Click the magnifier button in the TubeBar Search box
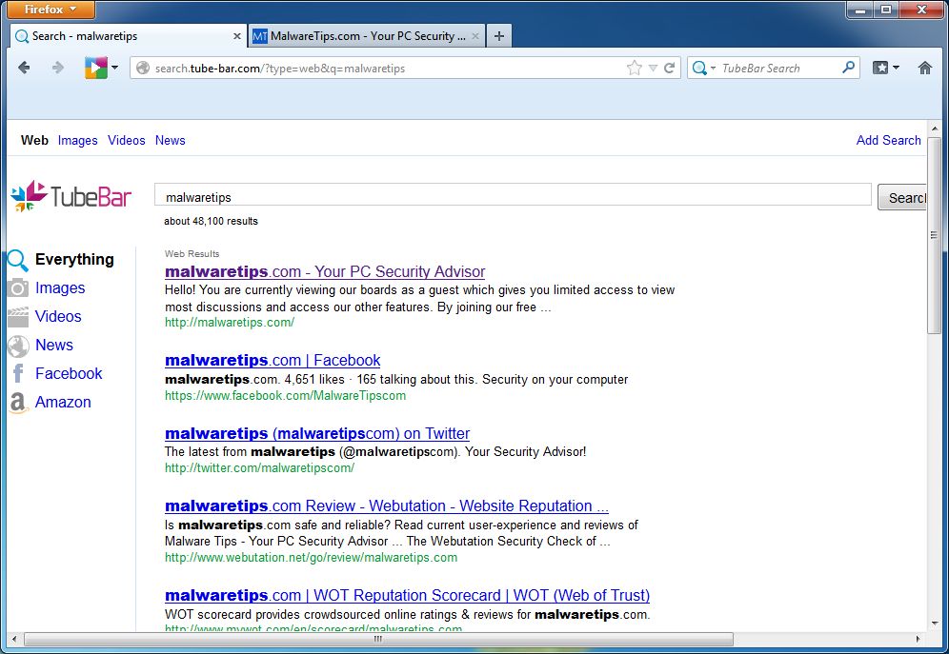Viewport: 949px width, 654px height. point(849,68)
